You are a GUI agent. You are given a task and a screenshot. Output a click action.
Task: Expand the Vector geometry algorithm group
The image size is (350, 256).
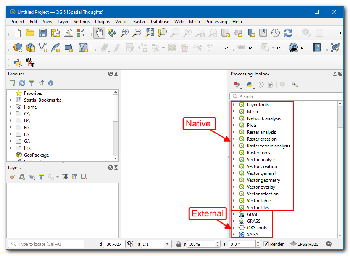tap(233, 180)
